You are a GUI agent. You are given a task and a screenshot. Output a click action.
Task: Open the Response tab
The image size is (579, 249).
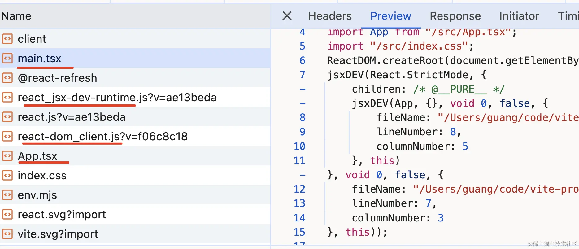[455, 16]
